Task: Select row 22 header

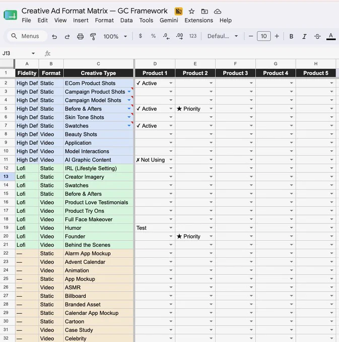Action: (x=6, y=253)
